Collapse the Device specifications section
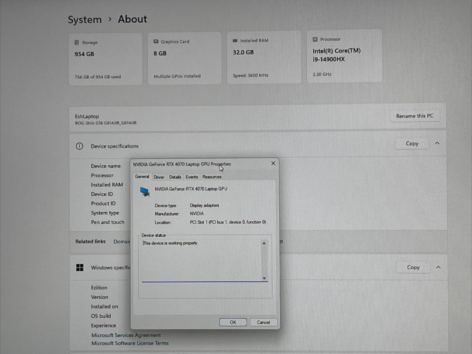472x354 pixels. pos(437,143)
